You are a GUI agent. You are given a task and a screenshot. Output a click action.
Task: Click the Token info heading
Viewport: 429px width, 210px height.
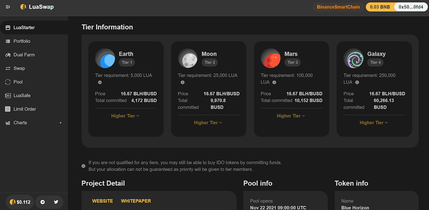click(352, 183)
